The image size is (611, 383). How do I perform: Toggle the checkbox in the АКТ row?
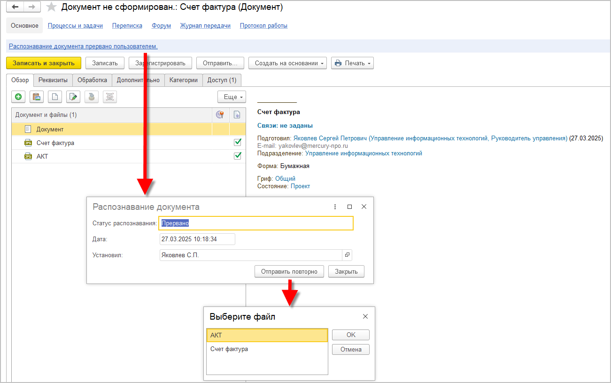pyautogui.click(x=238, y=156)
